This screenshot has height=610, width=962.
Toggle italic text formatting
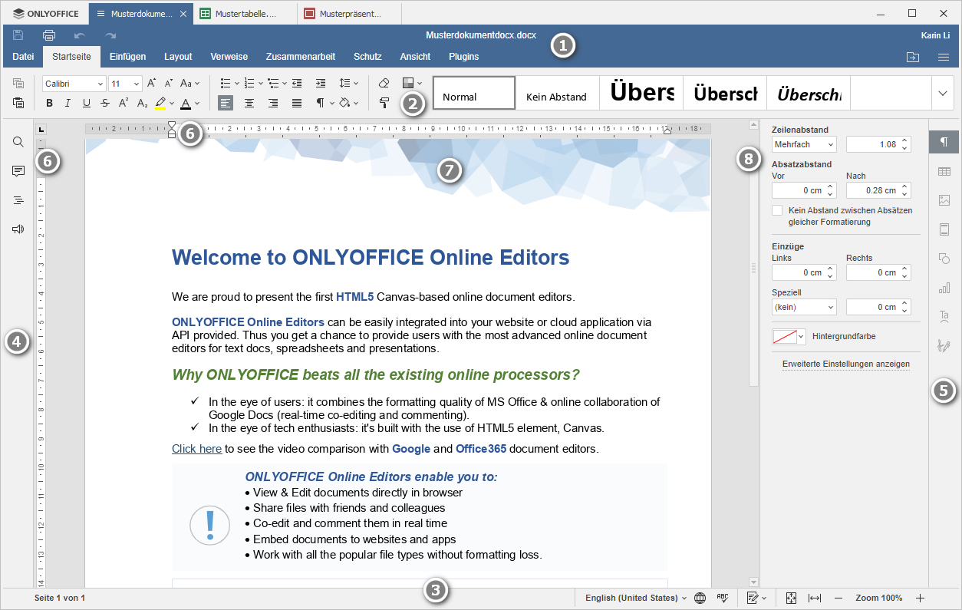tap(68, 103)
